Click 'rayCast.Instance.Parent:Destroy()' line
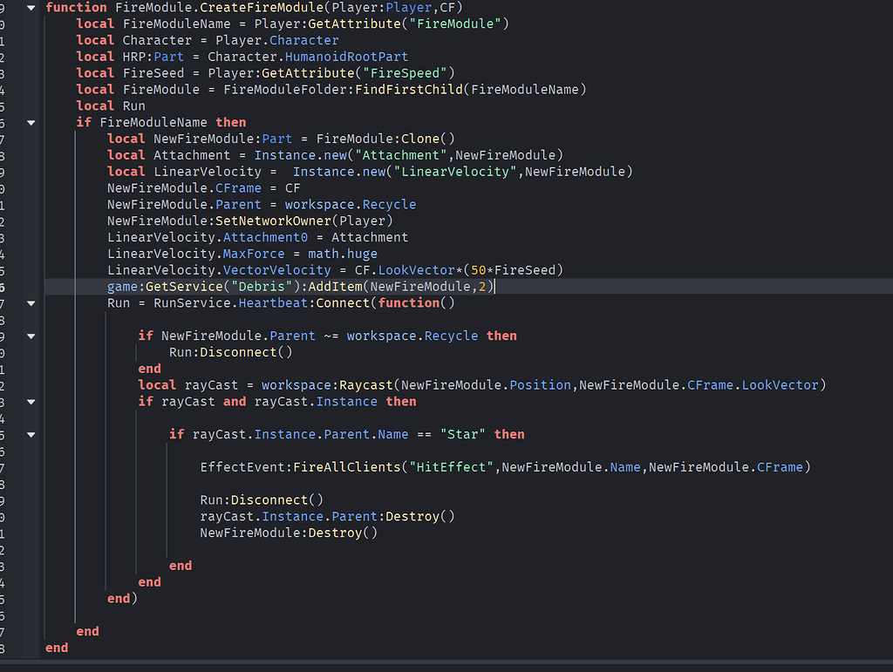This screenshot has height=672, width=893. (x=328, y=517)
